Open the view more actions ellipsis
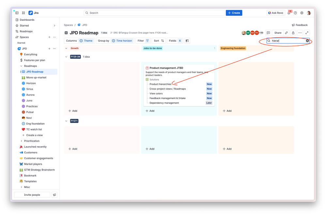This screenshot has height=215, width=326. click(x=300, y=33)
